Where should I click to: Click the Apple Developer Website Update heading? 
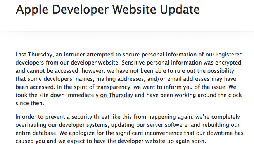pos(108,10)
